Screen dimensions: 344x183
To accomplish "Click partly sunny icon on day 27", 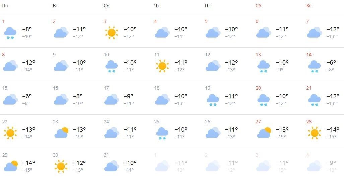I will click(x=264, y=133).
